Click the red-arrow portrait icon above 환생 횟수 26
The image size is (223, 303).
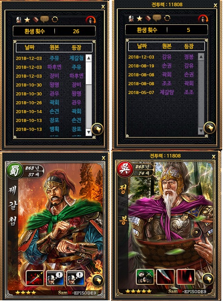click(x=91, y=20)
